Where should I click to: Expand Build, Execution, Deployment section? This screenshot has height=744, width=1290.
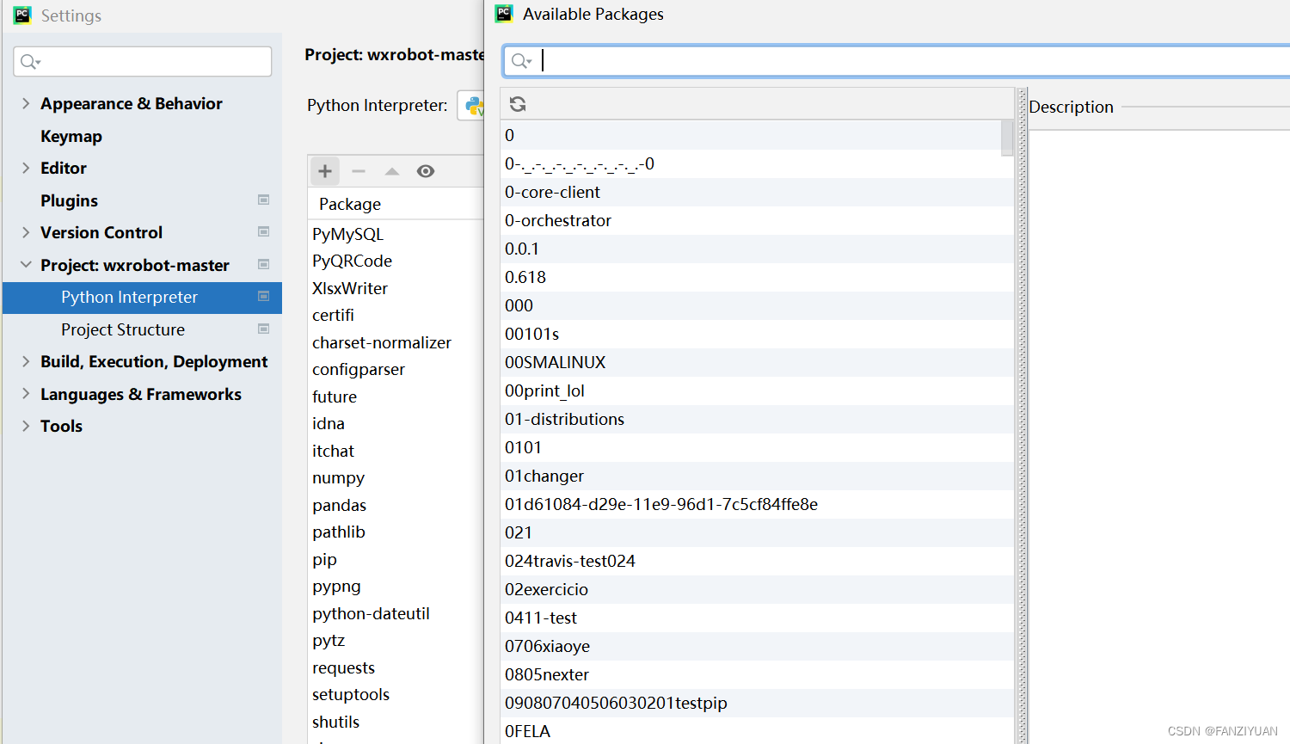point(26,361)
